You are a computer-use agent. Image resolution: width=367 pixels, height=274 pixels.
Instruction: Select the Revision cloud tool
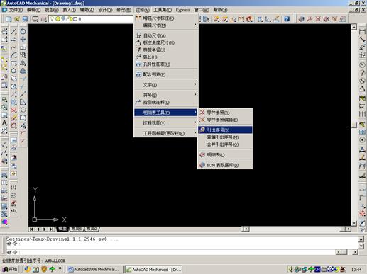click(13, 79)
